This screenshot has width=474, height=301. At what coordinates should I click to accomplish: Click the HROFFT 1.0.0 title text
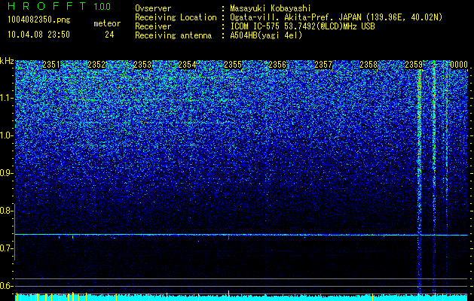pos(59,6)
